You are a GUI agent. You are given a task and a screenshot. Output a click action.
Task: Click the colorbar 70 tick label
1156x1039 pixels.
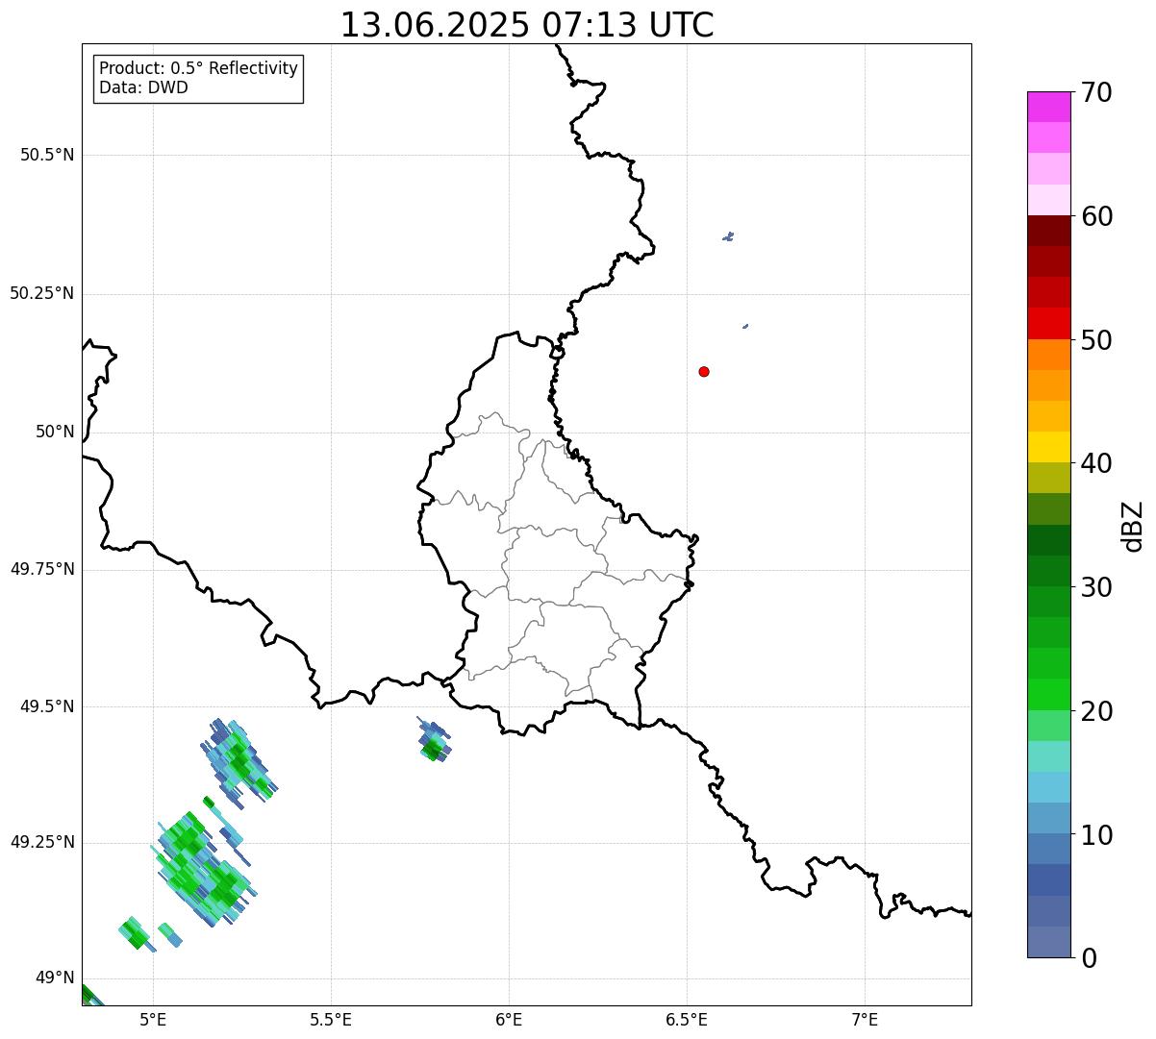1096,92
